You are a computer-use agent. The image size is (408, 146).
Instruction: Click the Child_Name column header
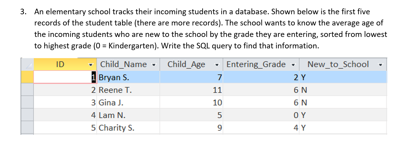coord(128,64)
